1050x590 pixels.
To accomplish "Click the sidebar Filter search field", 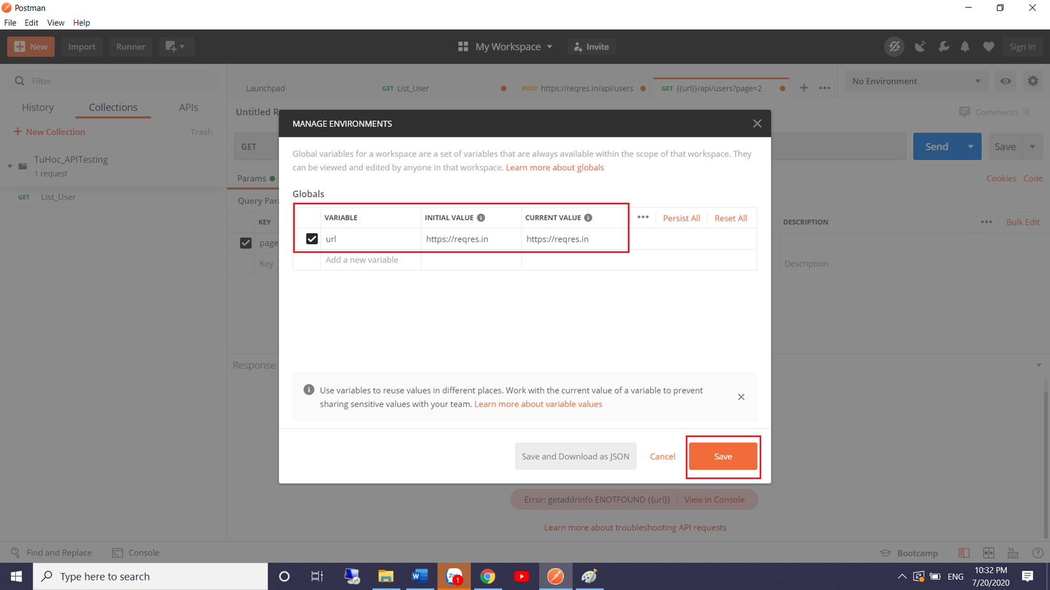I will click(x=113, y=81).
